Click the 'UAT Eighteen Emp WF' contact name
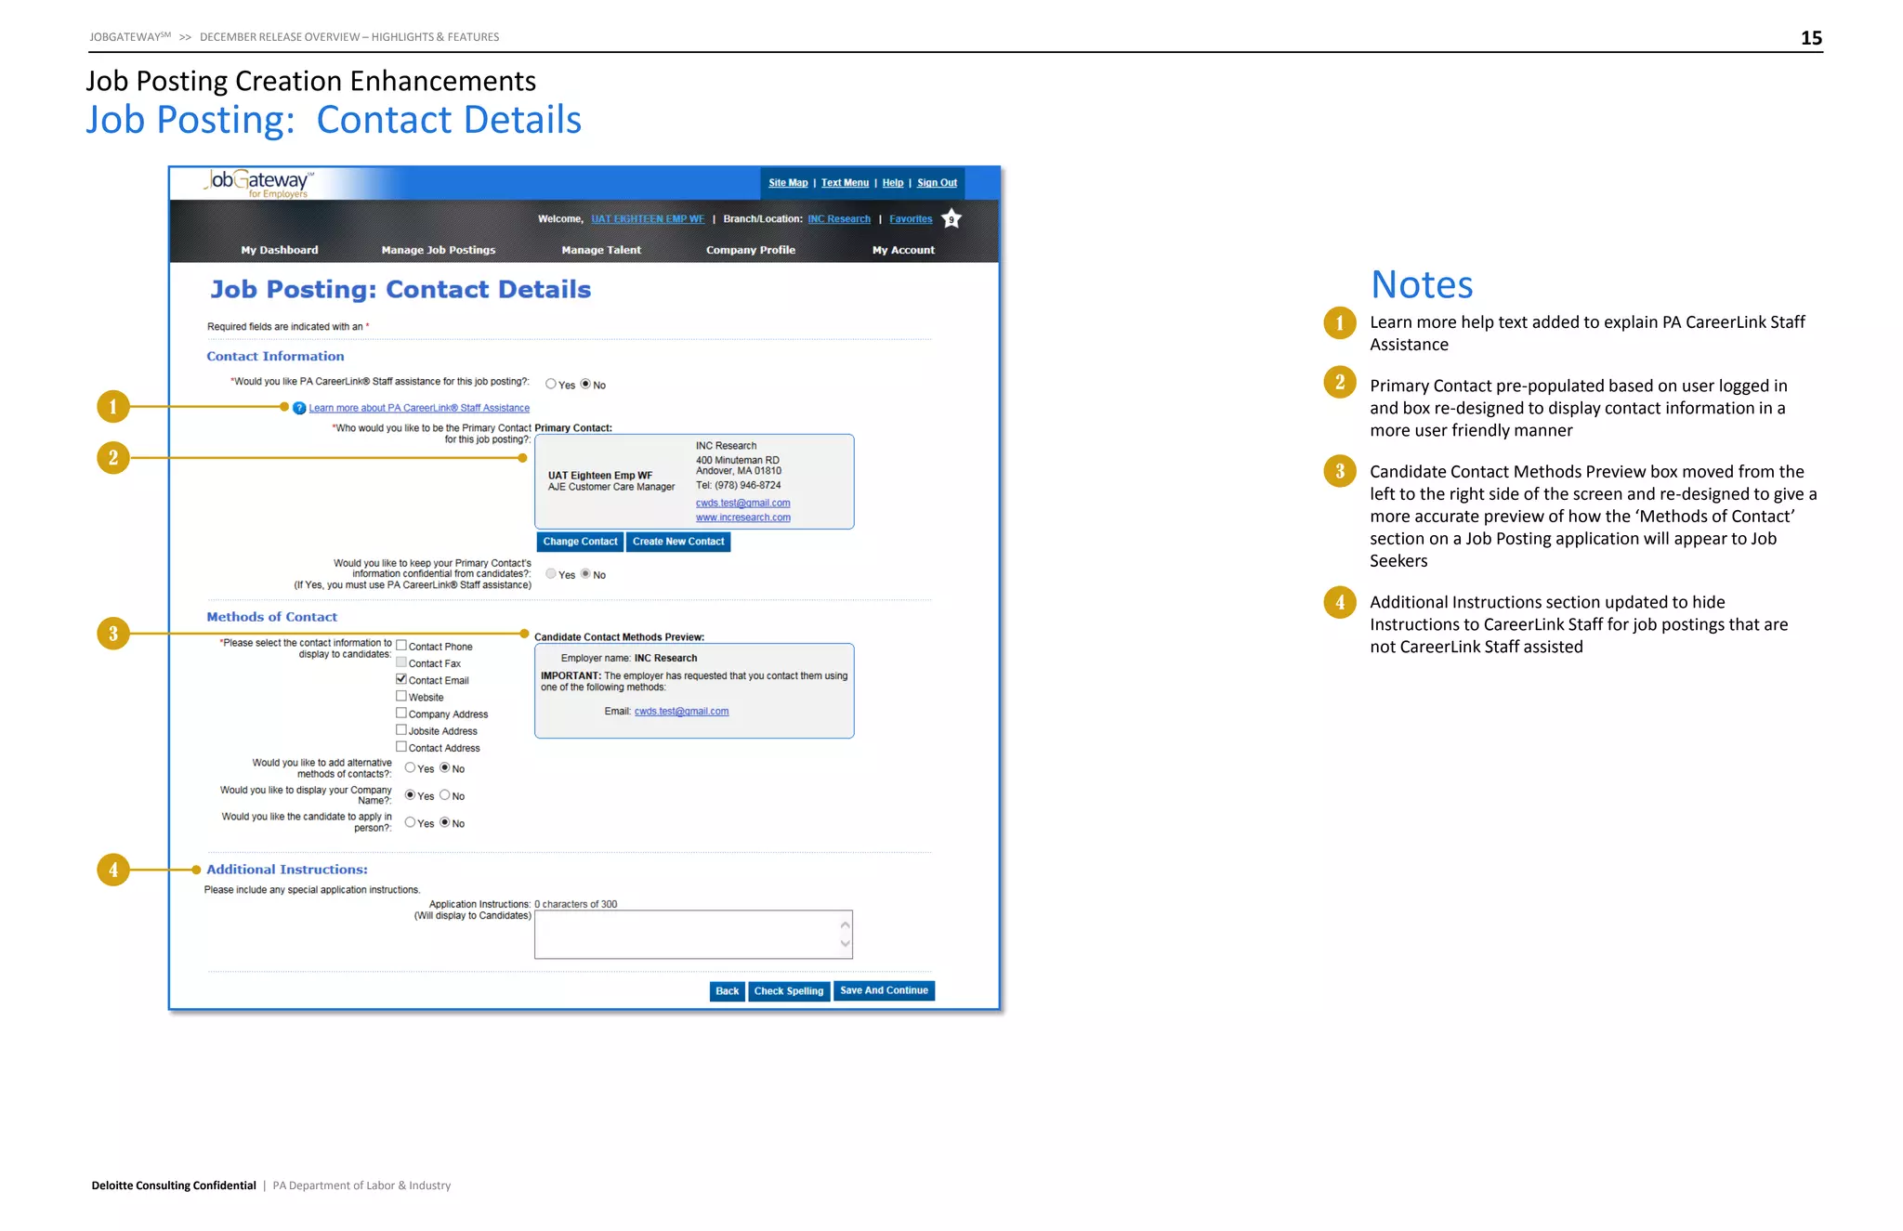The width and height of the screenshot is (1903, 1231). (x=600, y=476)
